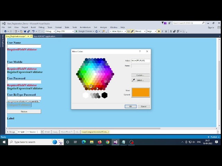
Task: Pick the black hexagon swatch
Action: pos(104,95)
